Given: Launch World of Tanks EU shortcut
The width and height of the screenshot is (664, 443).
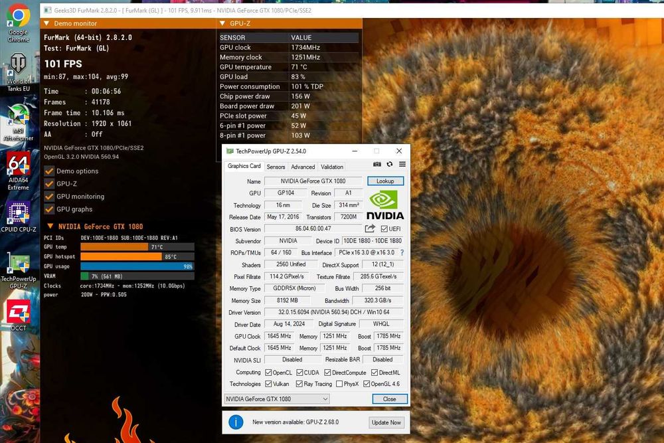Looking at the screenshot, I should tap(18, 72).
